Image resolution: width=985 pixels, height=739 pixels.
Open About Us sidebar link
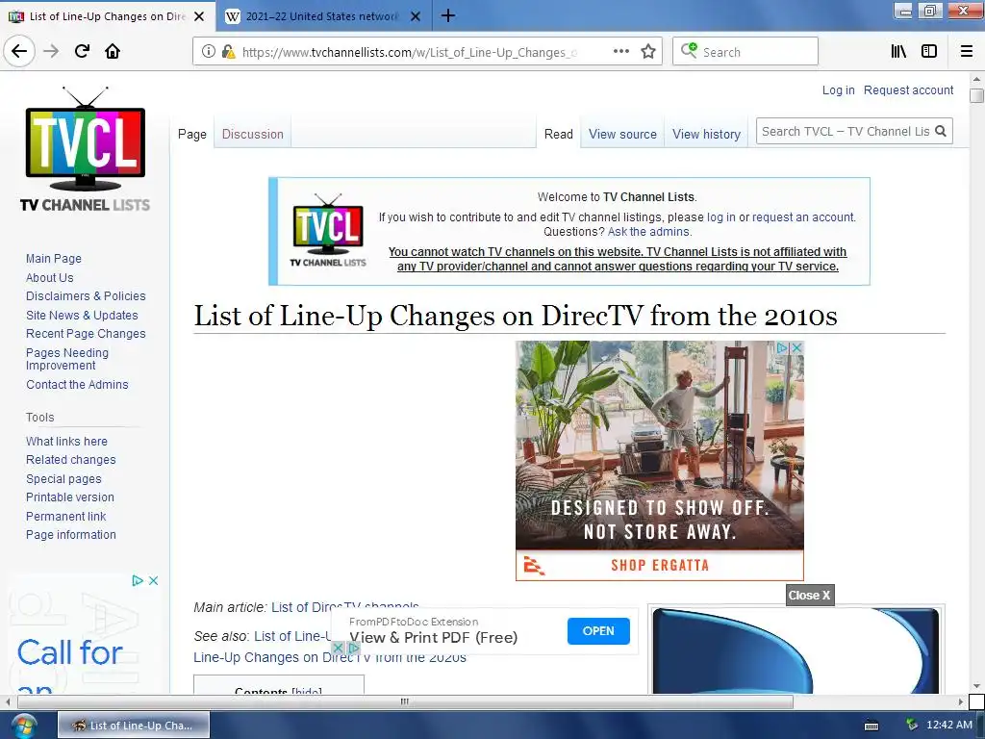[50, 277]
